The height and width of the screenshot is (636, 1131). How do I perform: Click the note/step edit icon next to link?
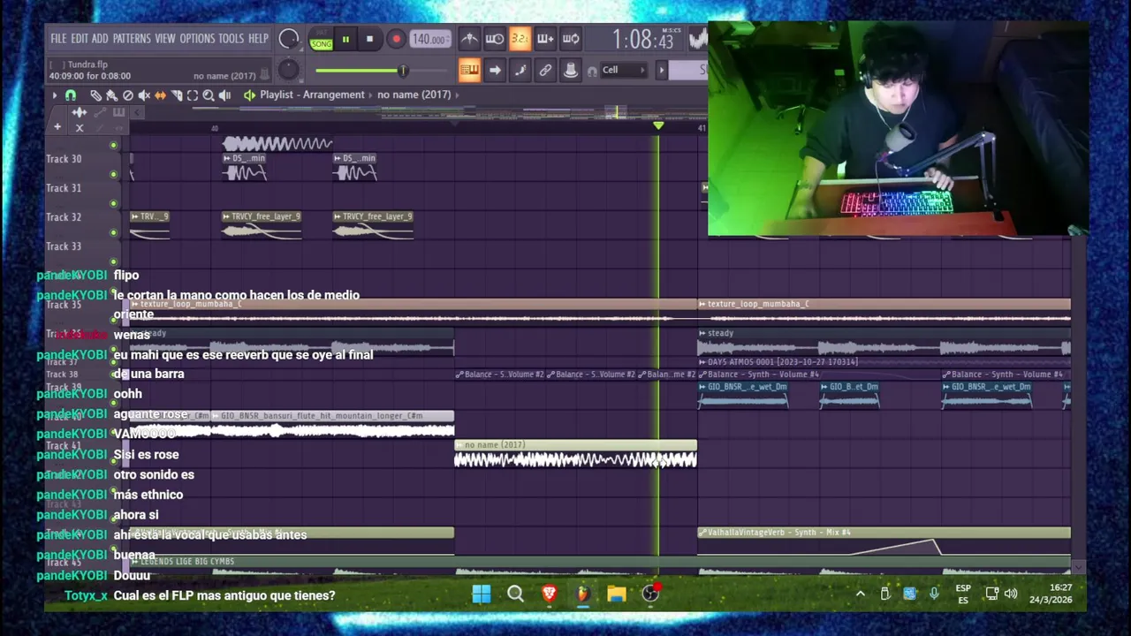click(520, 70)
